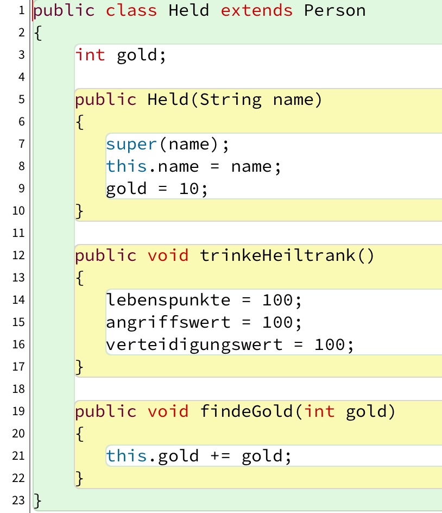Image resolution: width=442 pixels, height=513 pixels.
Task: Place cursor on 'angriffswert' variable
Action: [168, 322]
